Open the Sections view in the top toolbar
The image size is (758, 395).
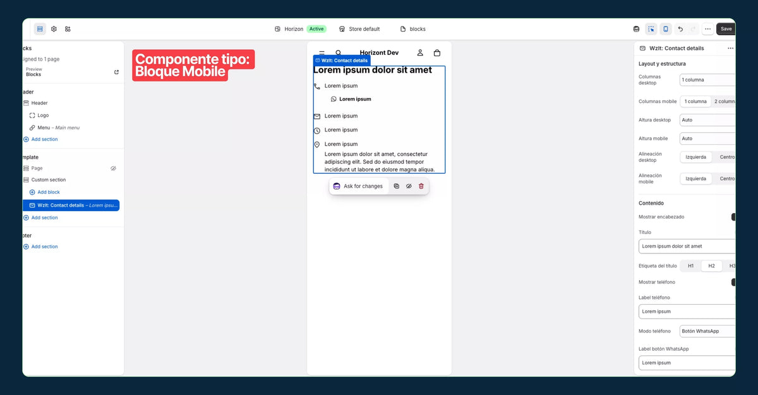[x=40, y=29]
